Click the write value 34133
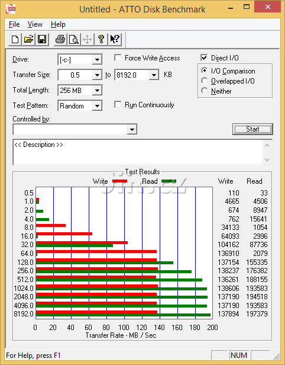Screen dimensions: 285x365 coord(230,227)
